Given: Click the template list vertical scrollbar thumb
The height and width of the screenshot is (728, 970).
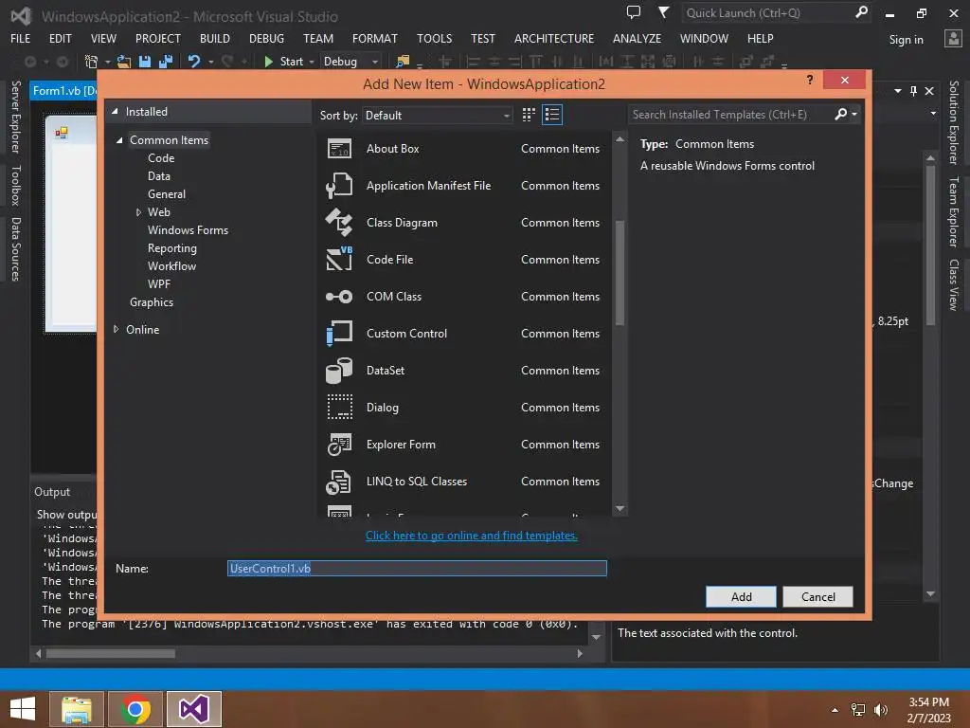Looking at the screenshot, I should pos(620,272).
